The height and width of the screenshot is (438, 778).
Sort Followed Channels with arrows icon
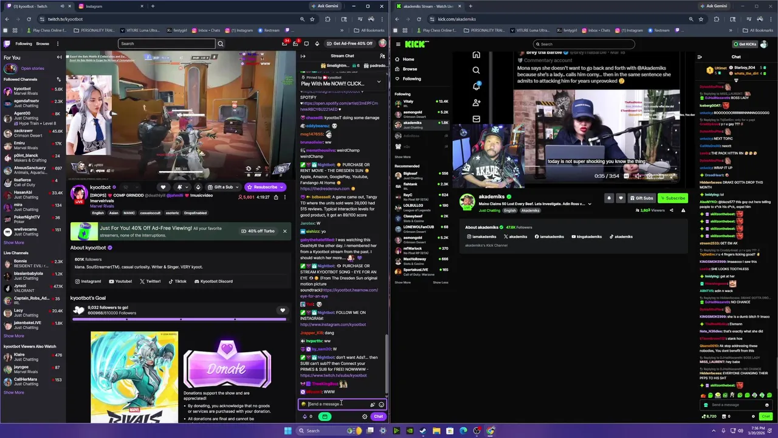59,79
